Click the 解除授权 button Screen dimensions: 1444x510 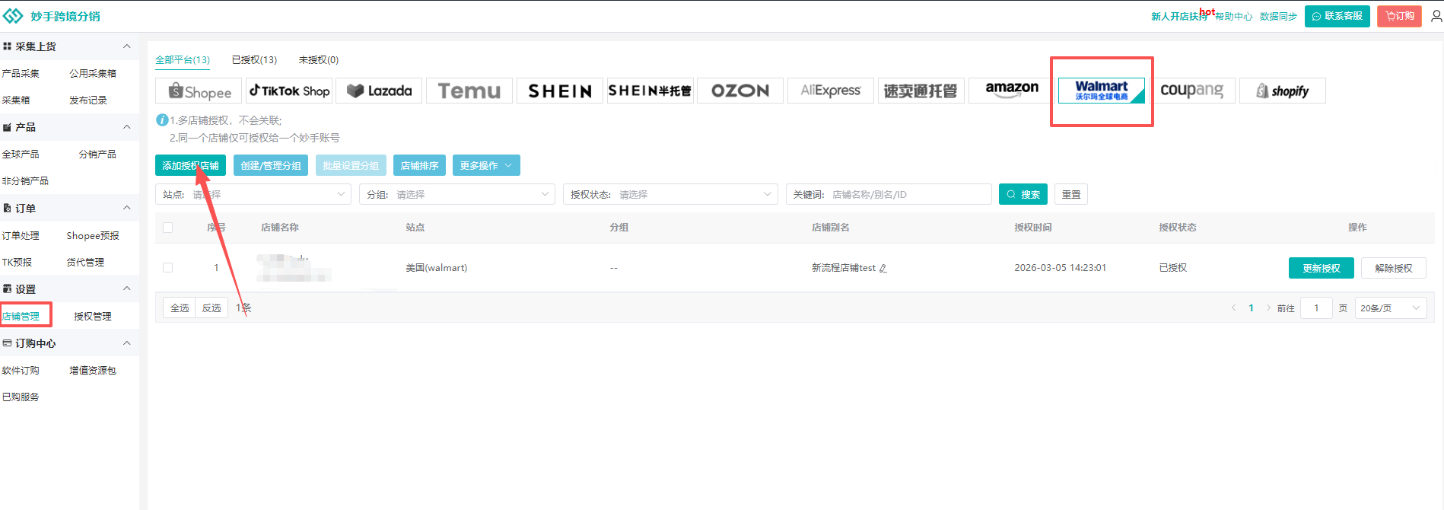point(1394,268)
